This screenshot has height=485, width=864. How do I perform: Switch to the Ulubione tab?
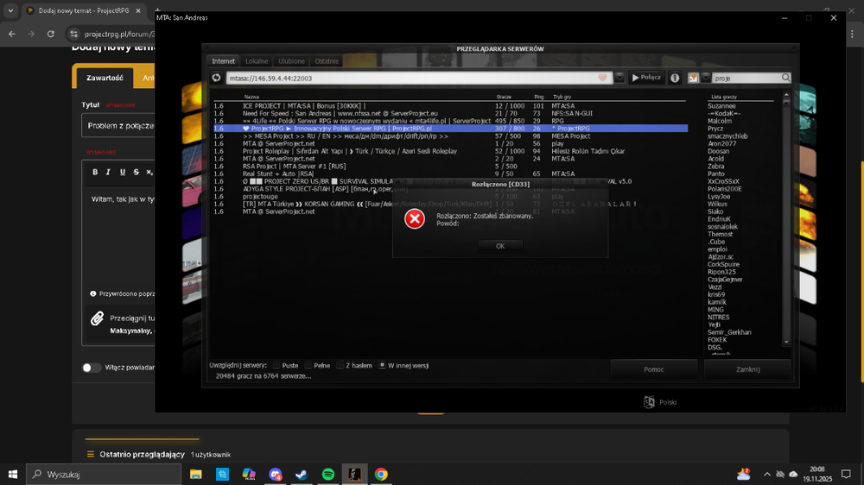click(291, 61)
